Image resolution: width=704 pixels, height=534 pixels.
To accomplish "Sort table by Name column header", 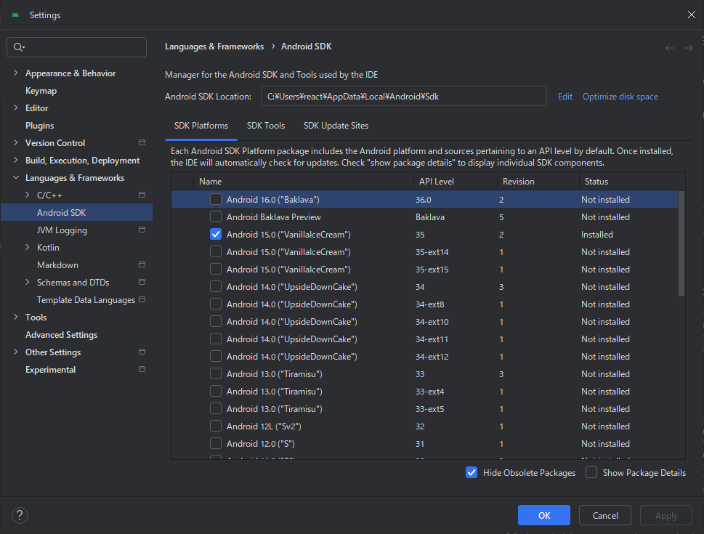I will tap(304, 182).
